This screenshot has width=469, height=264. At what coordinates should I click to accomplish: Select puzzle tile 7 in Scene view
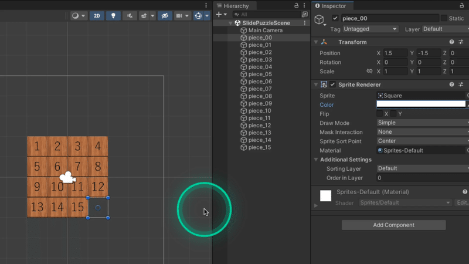[x=77, y=167]
